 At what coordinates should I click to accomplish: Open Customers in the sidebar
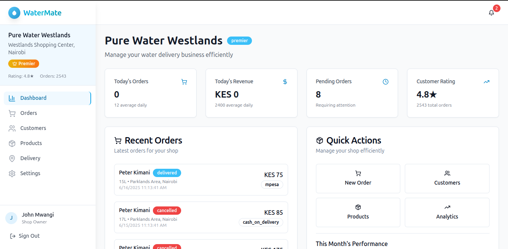click(x=47, y=128)
